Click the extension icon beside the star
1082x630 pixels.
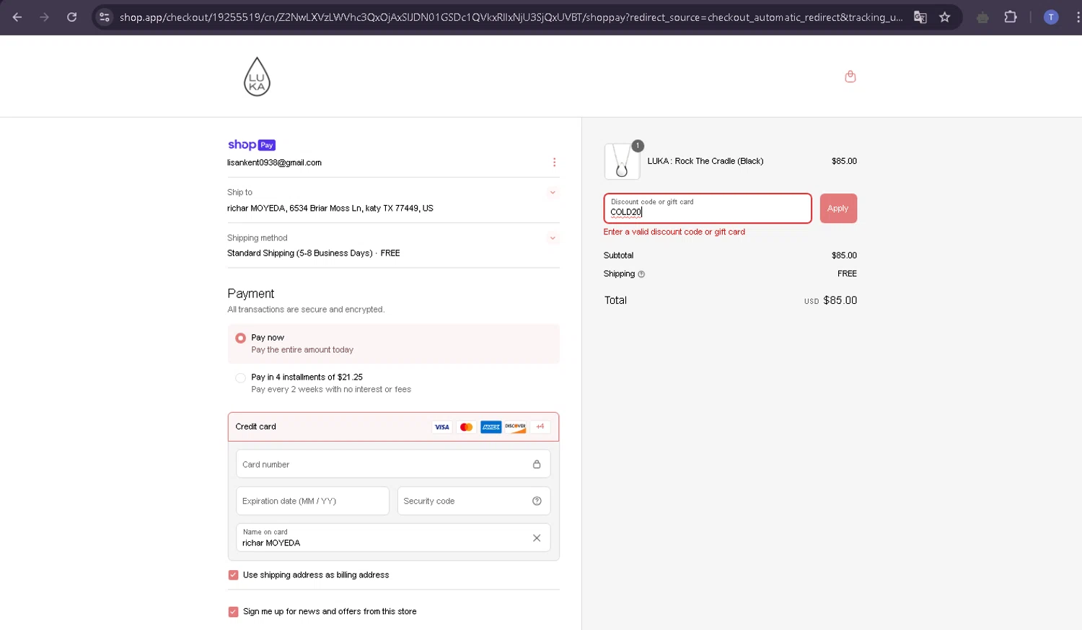click(982, 17)
